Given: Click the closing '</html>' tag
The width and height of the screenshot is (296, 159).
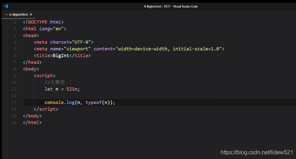Looking at the screenshot, I should [32, 123].
